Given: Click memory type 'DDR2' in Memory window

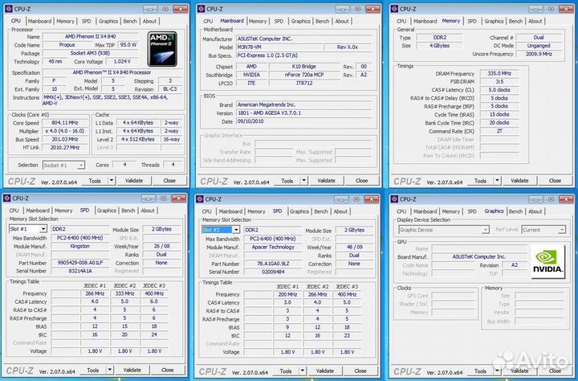Looking at the screenshot, I should (x=439, y=37).
